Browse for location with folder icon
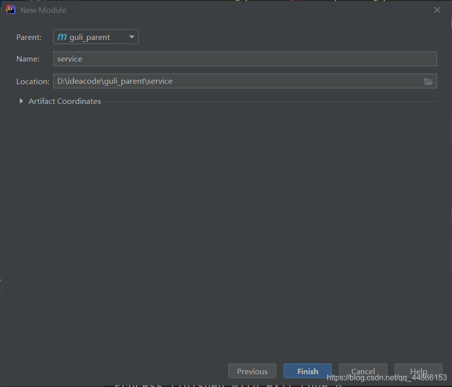The width and height of the screenshot is (452, 387). (x=428, y=82)
